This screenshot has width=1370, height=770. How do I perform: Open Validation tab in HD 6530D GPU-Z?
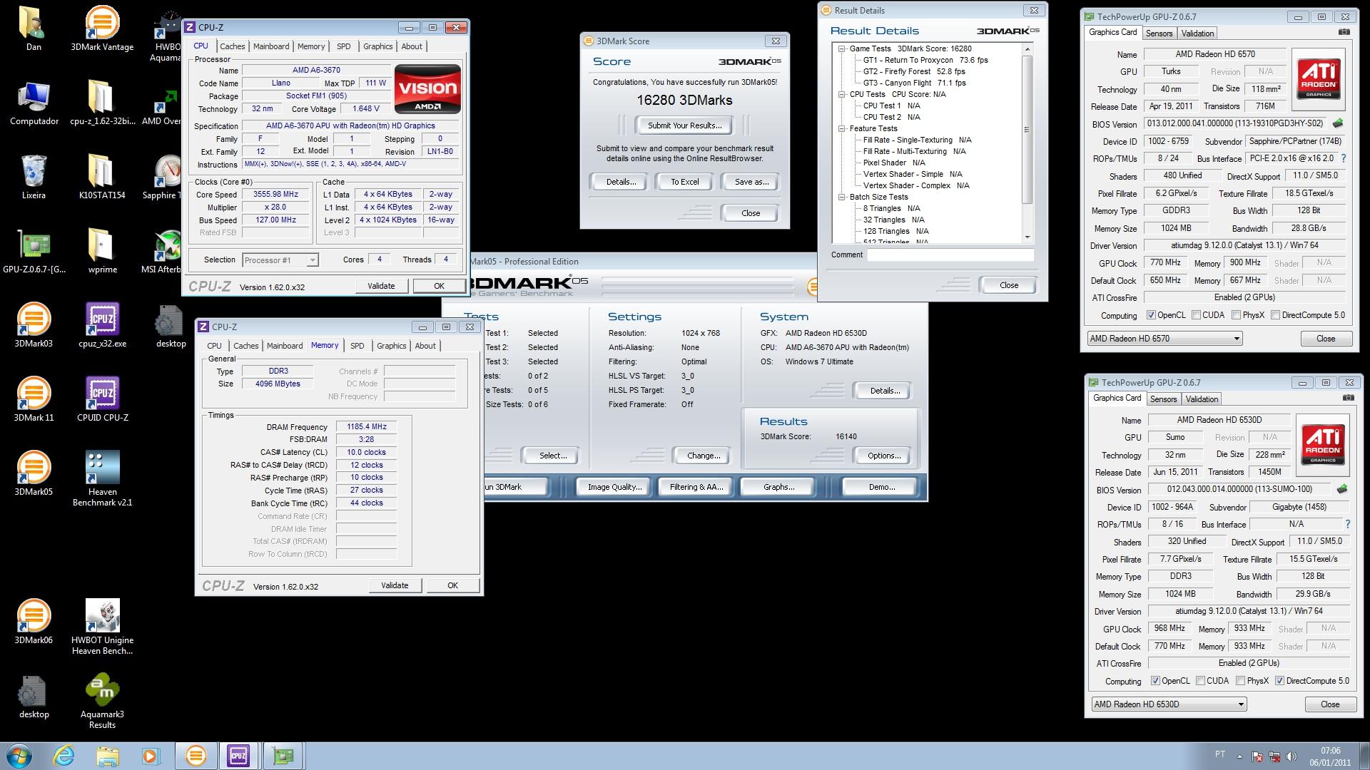click(1202, 399)
